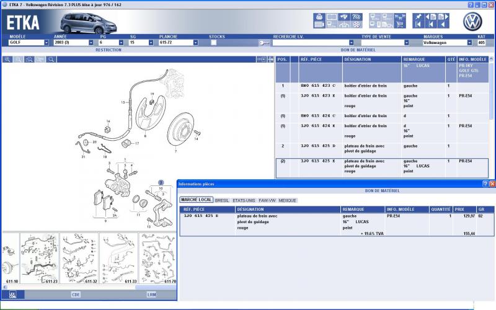Click the Bon de matériel header link
496x310 pixels.
tap(358, 50)
